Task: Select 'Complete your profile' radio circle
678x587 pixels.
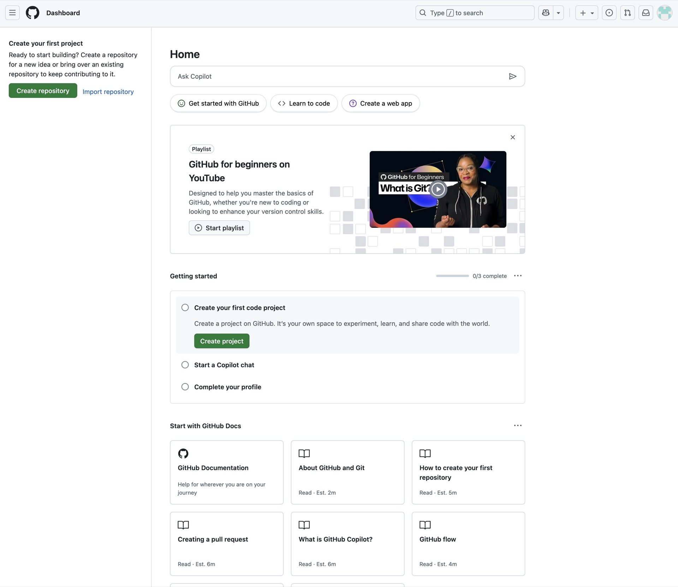Action: pos(185,387)
